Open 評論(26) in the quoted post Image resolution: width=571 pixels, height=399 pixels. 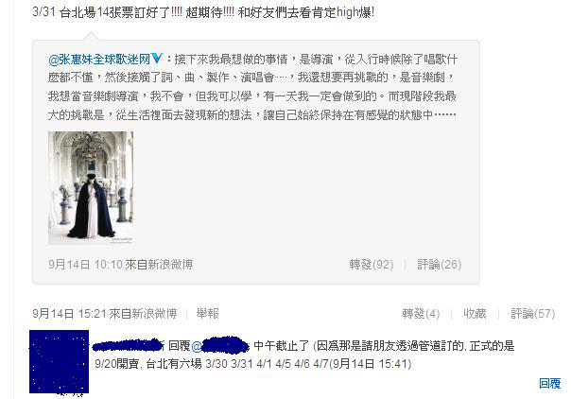tap(440, 265)
